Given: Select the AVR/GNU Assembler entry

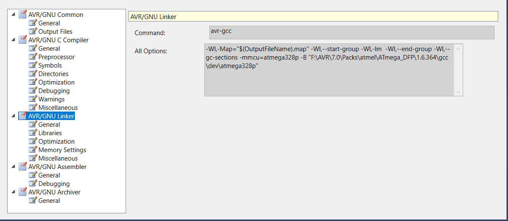Looking at the screenshot, I should [57, 167].
